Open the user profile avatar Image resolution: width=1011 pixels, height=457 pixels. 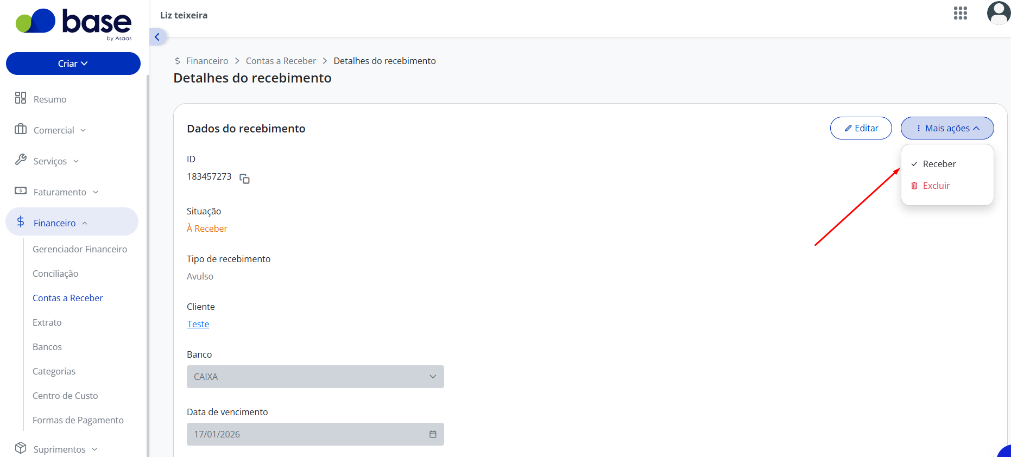coord(999,13)
